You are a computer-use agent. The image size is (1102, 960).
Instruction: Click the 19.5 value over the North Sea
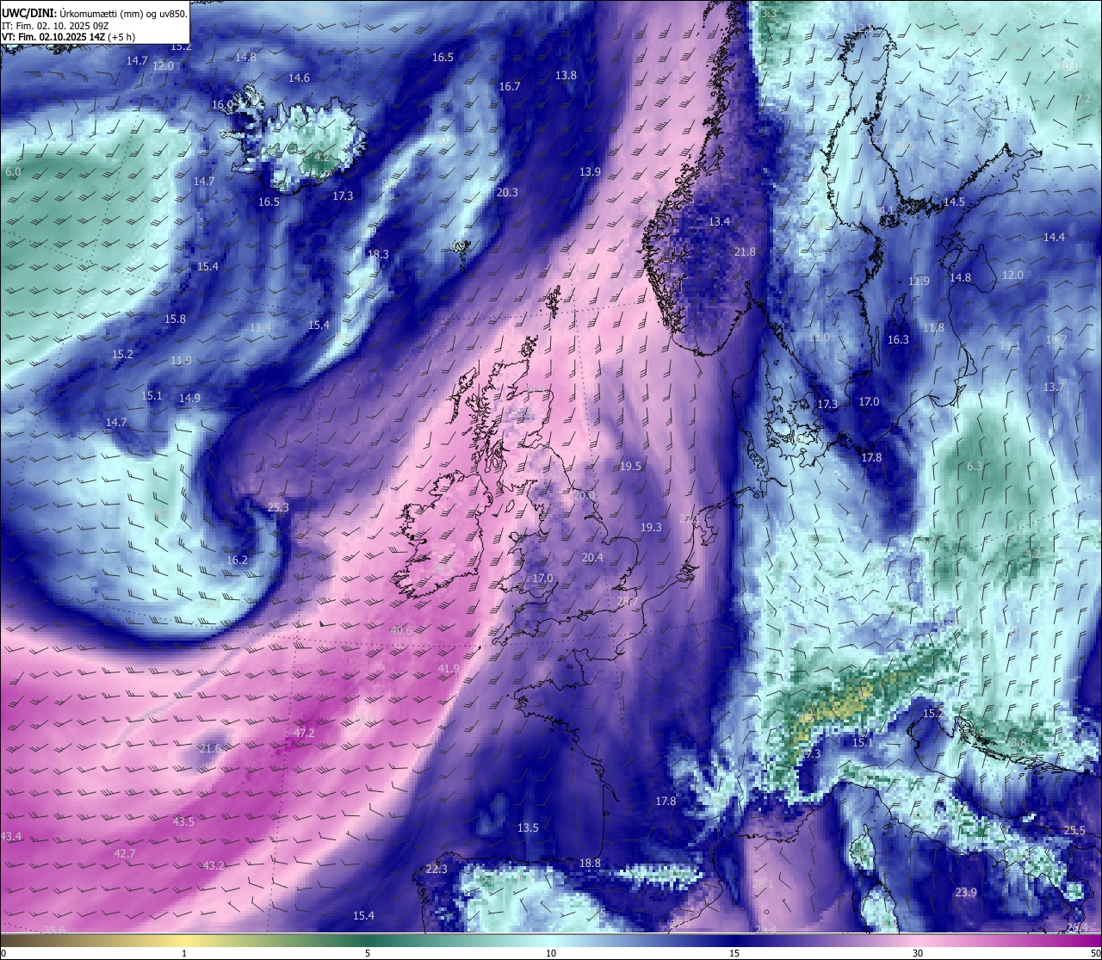[x=630, y=467]
